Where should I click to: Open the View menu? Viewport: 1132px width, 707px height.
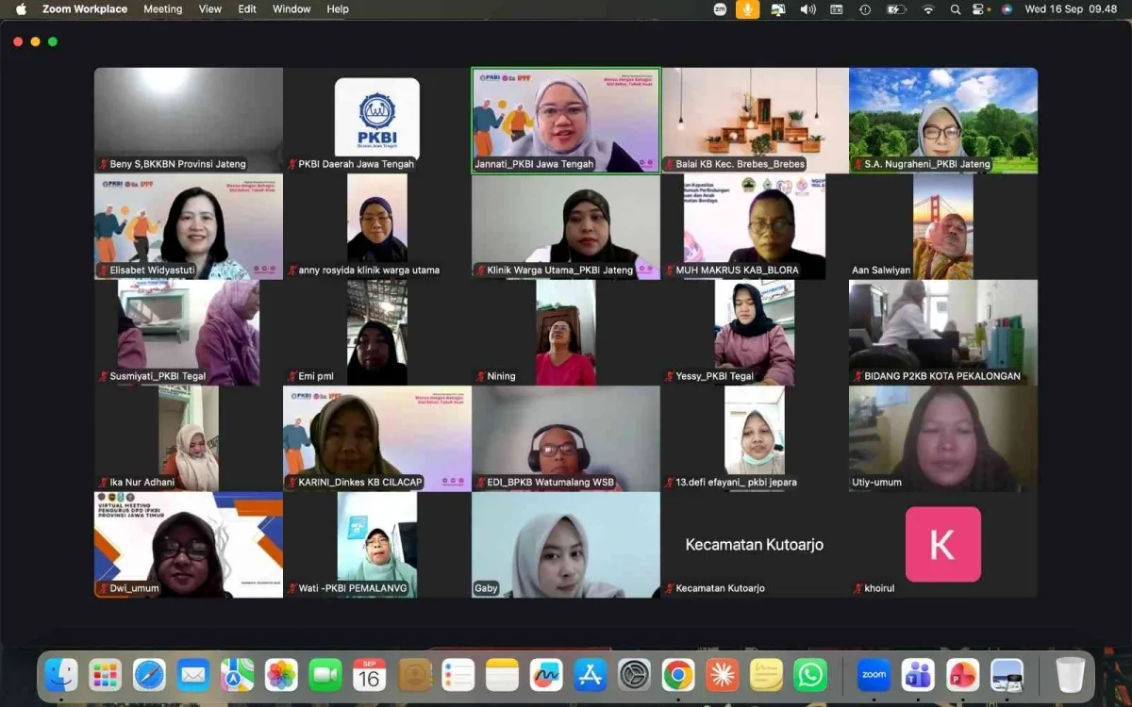point(210,9)
